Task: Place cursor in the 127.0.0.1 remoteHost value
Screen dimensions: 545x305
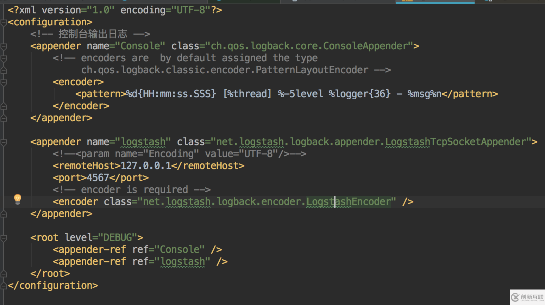Action: coord(146,166)
